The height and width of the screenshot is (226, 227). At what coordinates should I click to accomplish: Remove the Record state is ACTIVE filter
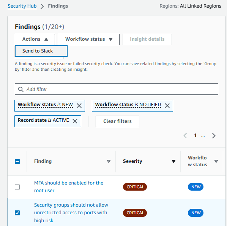coord(75,121)
